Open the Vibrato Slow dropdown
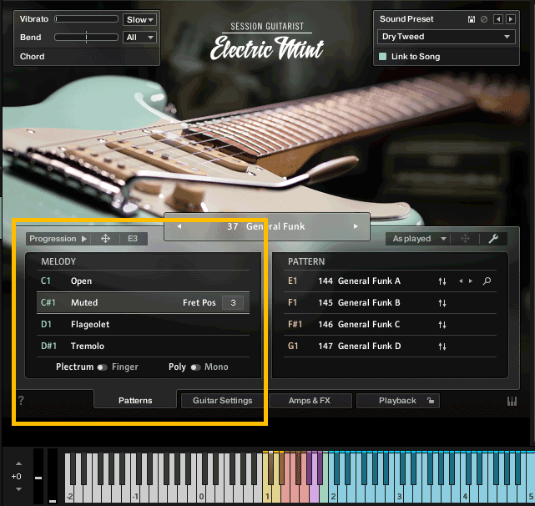Screen dimensions: 535x506 (x=139, y=19)
